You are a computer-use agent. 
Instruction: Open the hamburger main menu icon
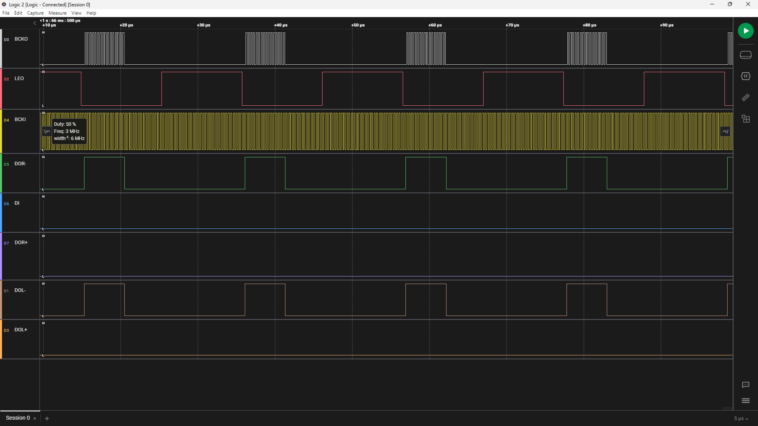[745, 401]
